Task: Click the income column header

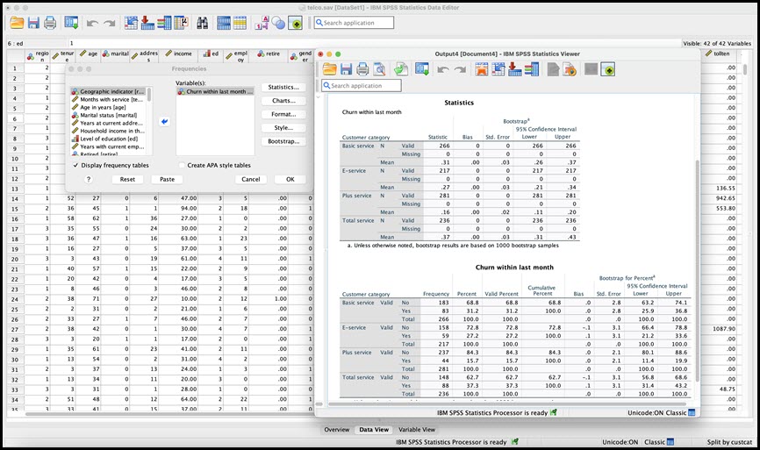Action: pyautogui.click(x=178, y=56)
